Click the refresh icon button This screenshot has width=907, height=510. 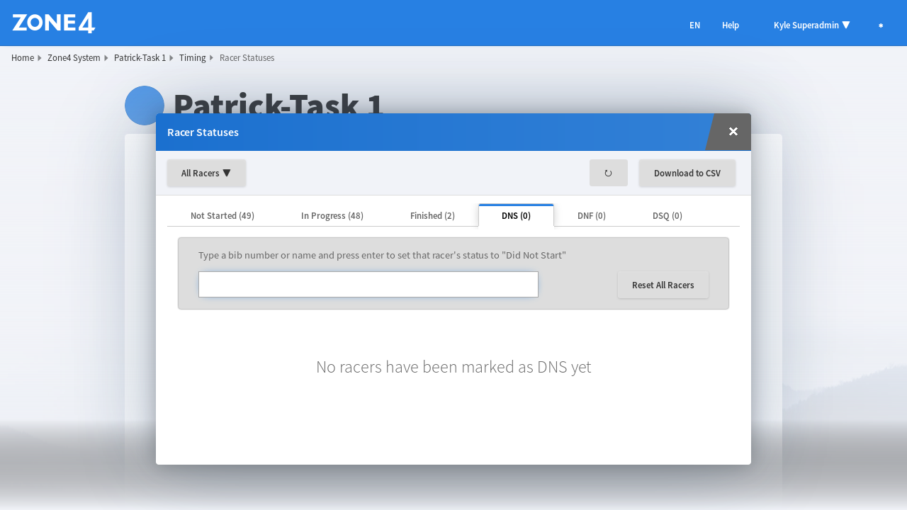[x=608, y=173]
